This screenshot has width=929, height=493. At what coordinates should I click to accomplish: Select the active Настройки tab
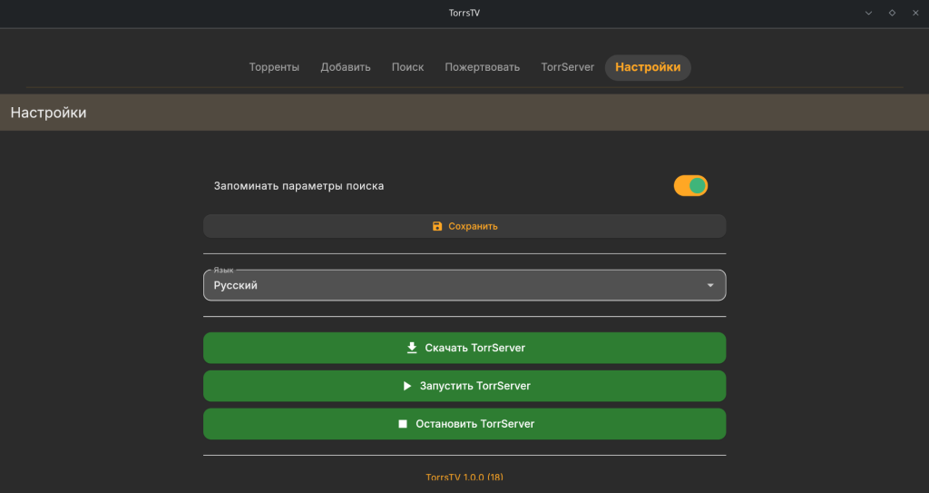pyautogui.click(x=648, y=67)
